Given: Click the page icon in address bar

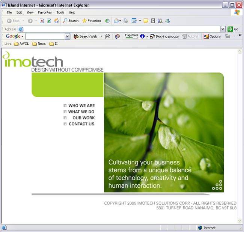Looking at the screenshot, I should (21, 29).
